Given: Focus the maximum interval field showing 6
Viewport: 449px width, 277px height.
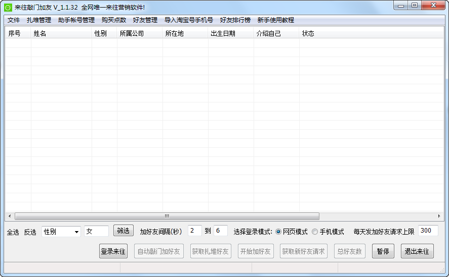Looking at the screenshot, I should pos(221,231).
